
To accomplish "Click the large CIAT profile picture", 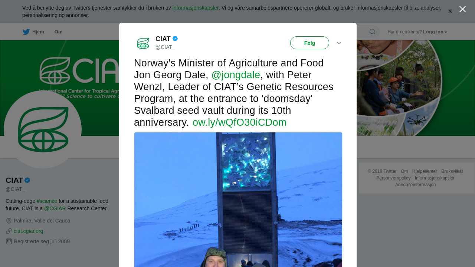I will [x=43, y=129].
